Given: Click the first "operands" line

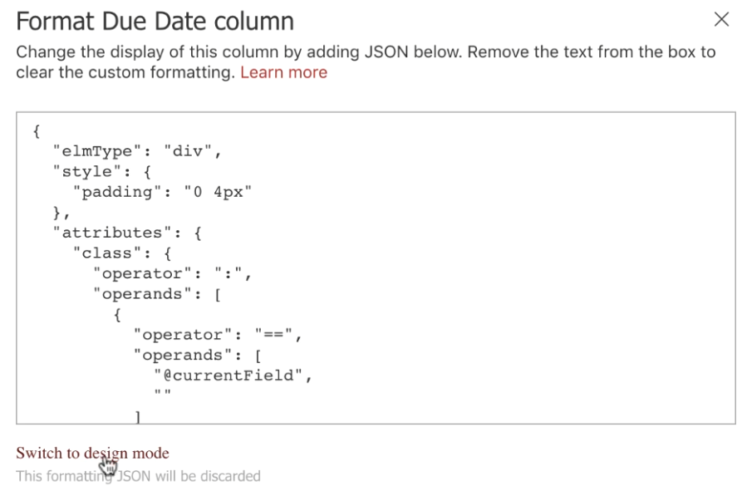Looking at the screenshot, I should tap(157, 294).
